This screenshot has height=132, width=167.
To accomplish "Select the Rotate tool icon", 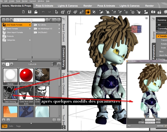I will (69, 12).
